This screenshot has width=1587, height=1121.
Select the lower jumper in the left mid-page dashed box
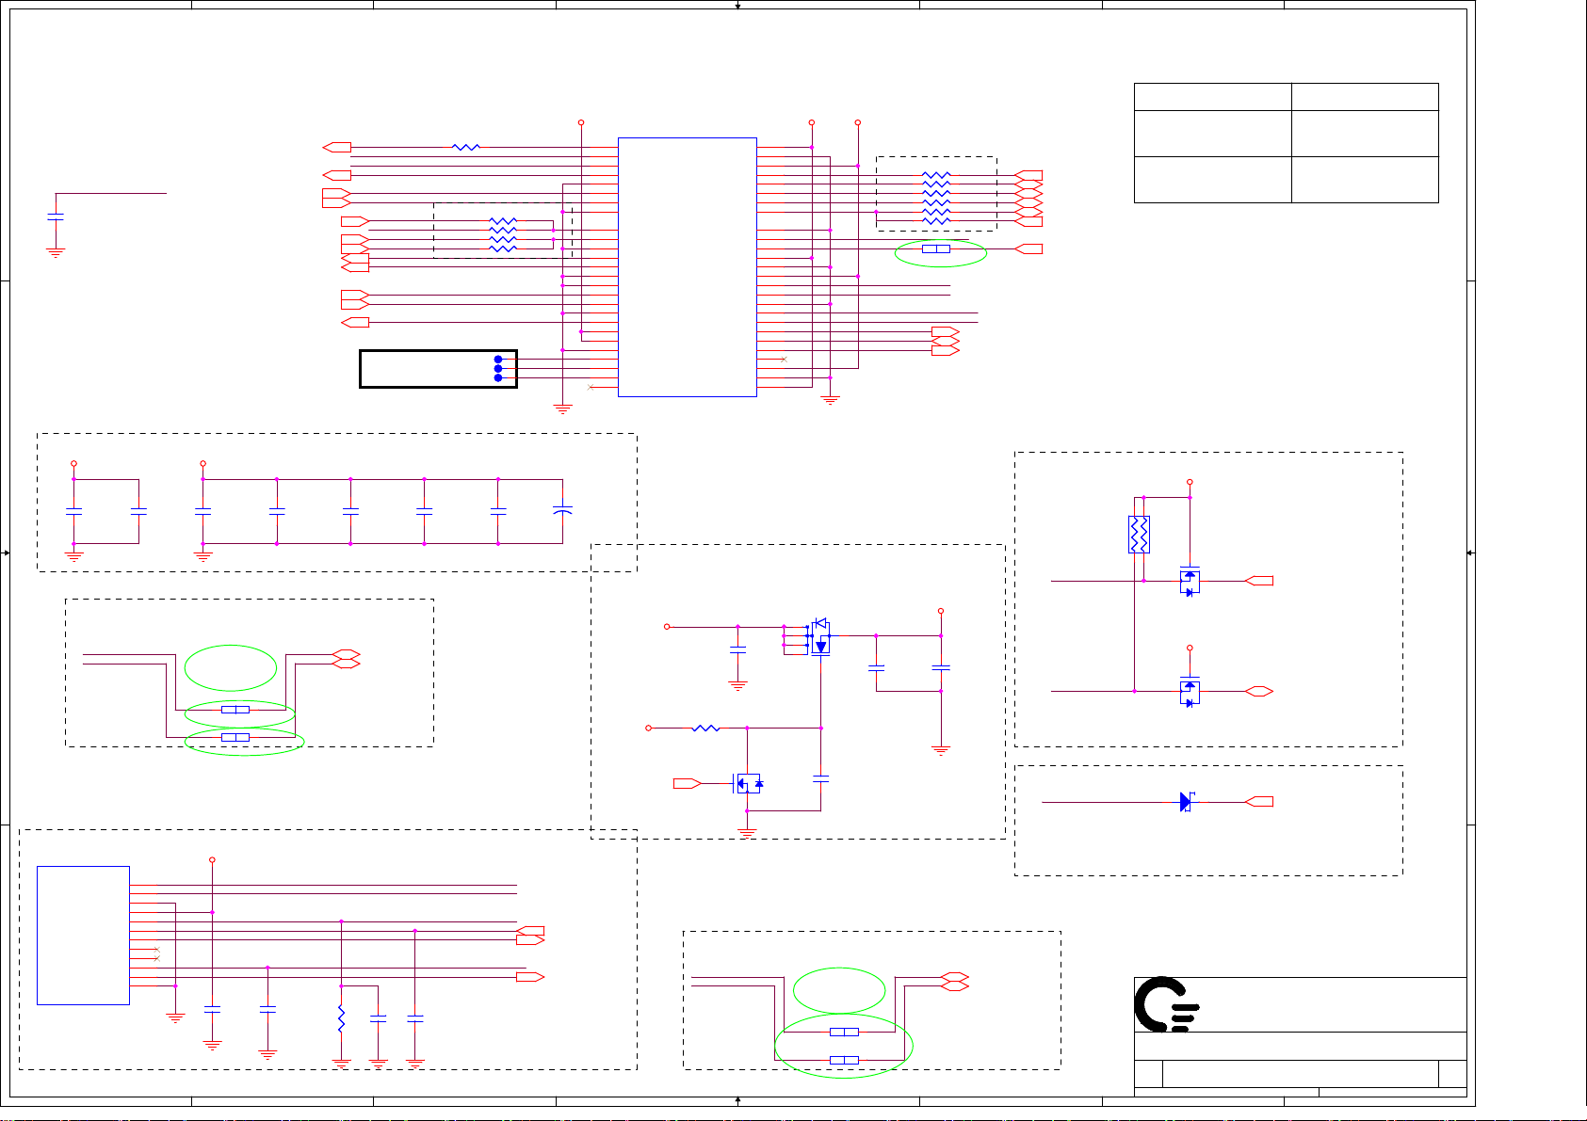pyautogui.click(x=235, y=738)
